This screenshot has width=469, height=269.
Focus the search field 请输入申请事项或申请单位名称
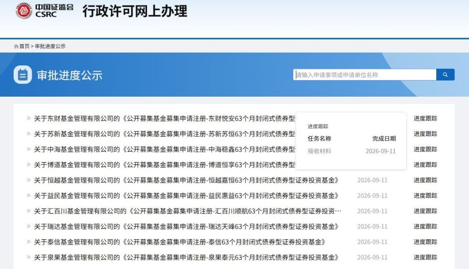[x=364, y=75]
